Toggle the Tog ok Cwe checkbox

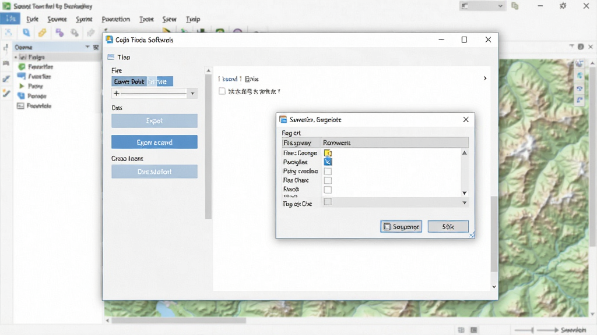coord(328,202)
